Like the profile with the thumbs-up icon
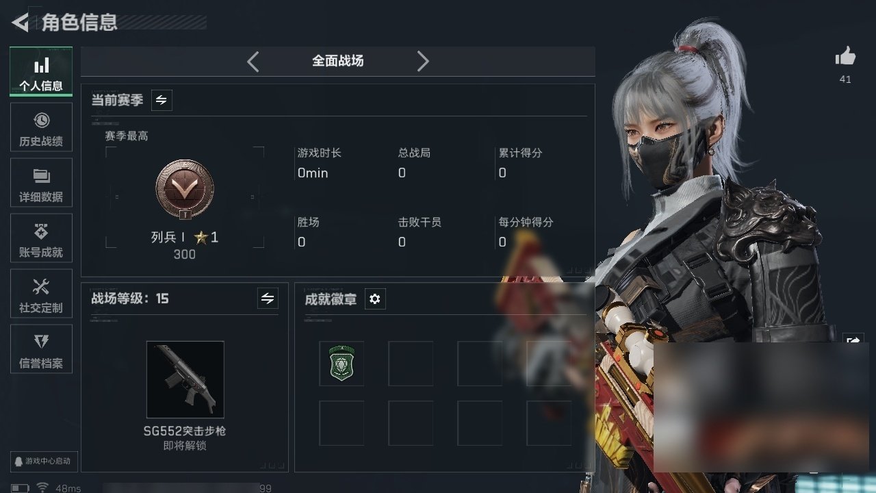The image size is (876, 493). (x=845, y=57)
